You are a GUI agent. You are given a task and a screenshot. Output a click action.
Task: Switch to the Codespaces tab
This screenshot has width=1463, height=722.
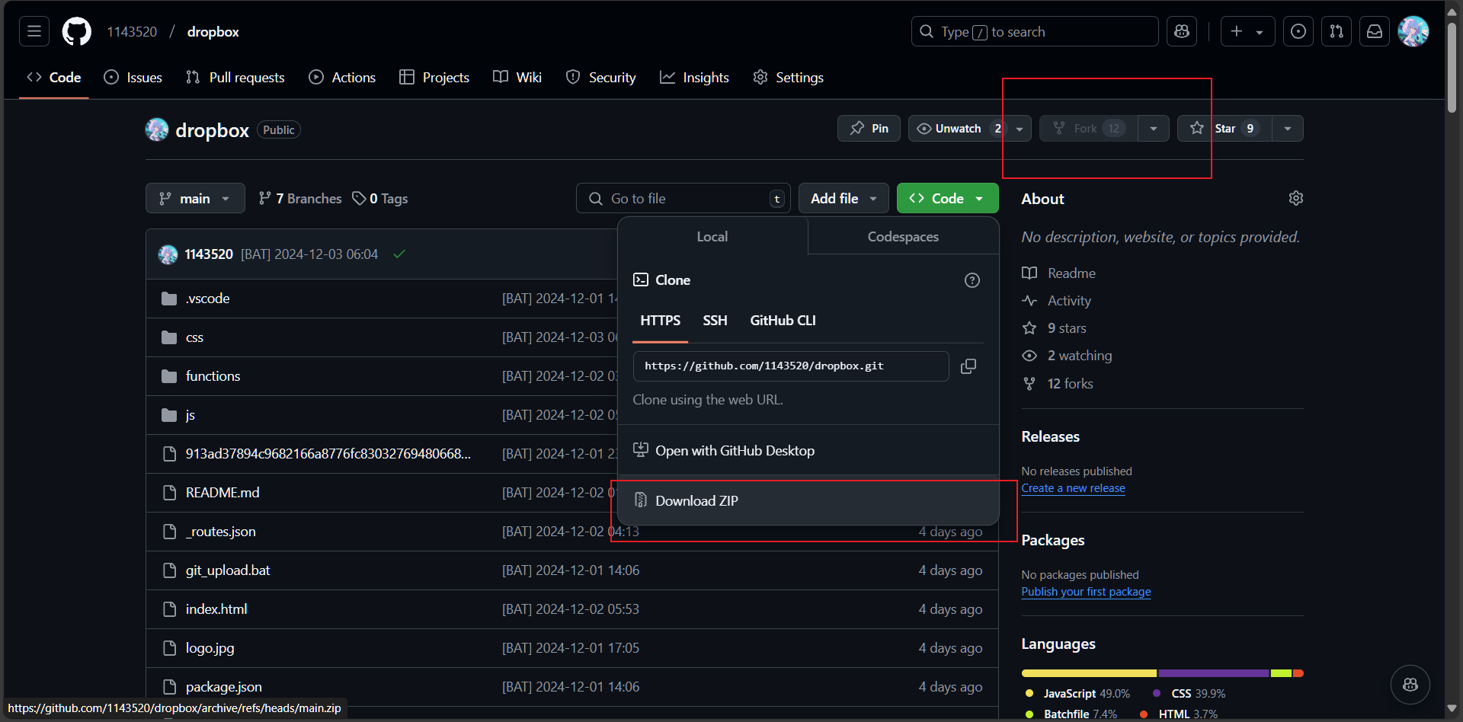903,237
